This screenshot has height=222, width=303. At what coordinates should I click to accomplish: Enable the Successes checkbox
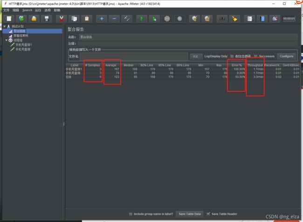pyautogui.click(x=255, y=56)
